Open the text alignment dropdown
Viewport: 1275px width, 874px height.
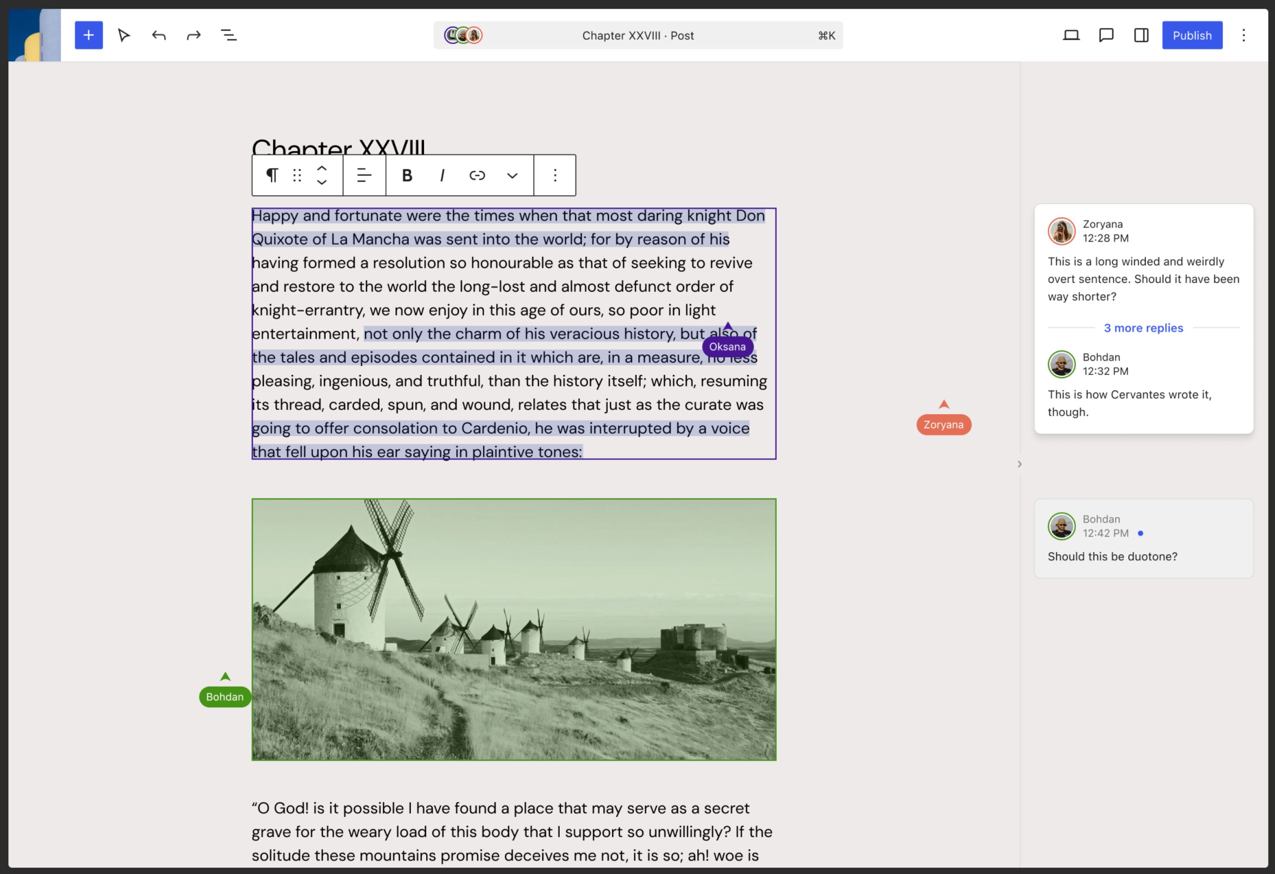[x=364, y=175]
